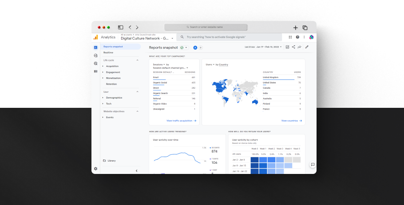Click the Share this report icon
The height and width of the screenshot is (205, 404).
click(293, 47)
